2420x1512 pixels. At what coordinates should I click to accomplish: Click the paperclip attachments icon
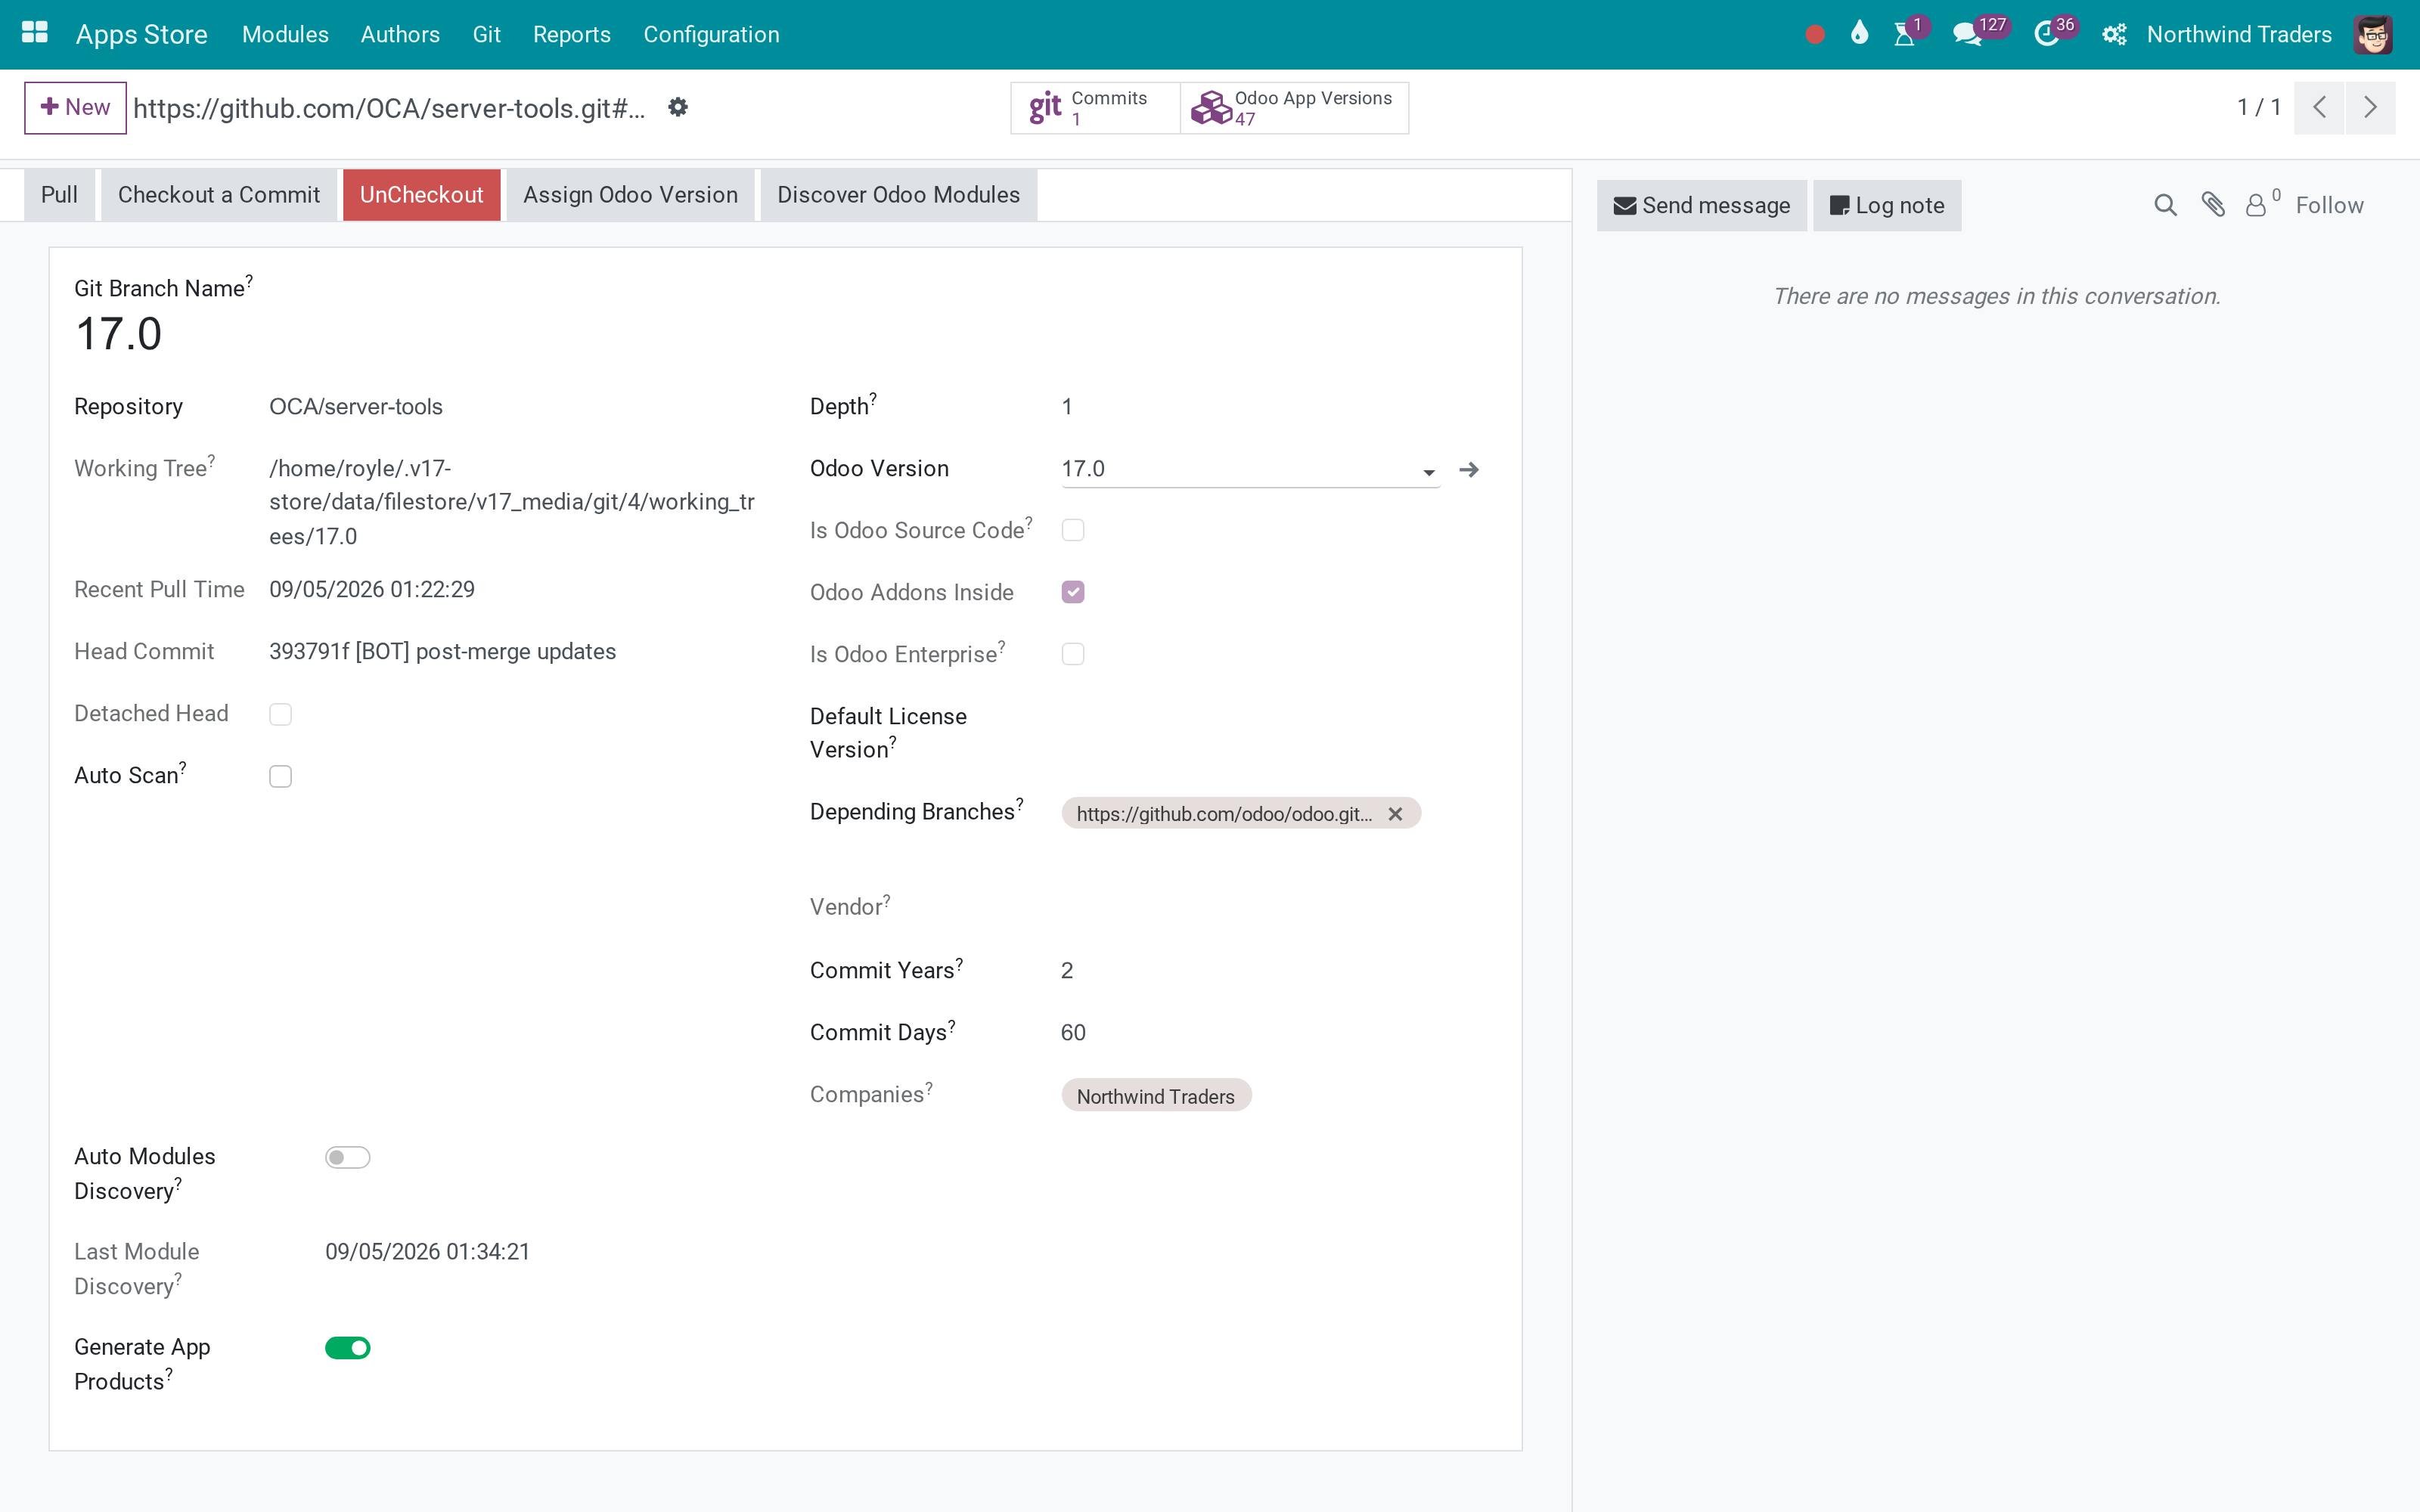click(2212, 205)
